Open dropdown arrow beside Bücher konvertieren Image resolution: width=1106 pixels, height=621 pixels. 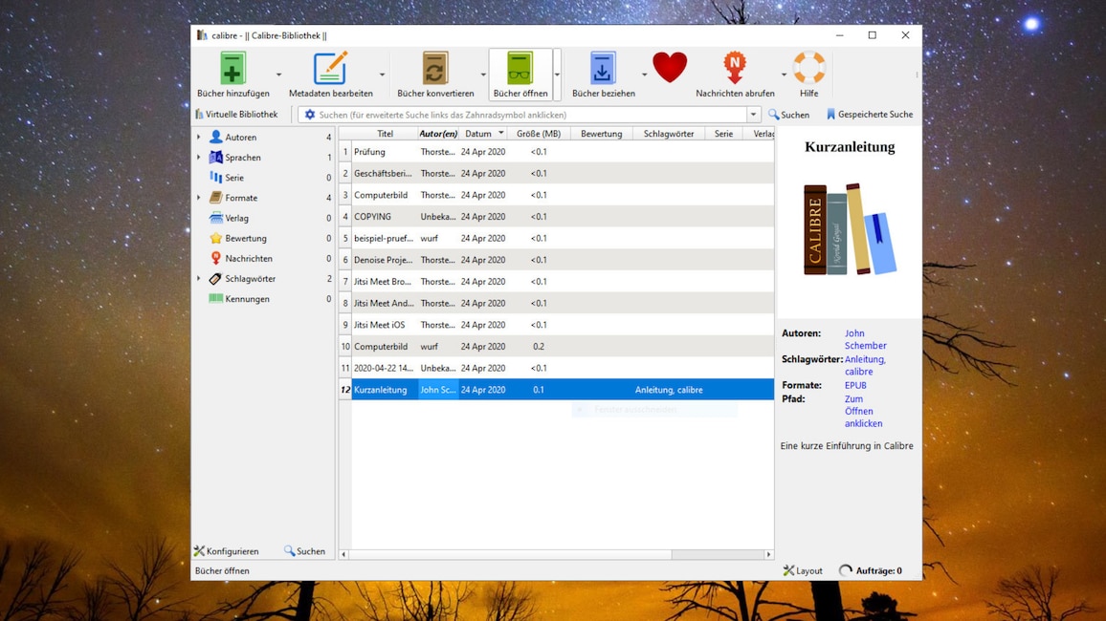483,75
